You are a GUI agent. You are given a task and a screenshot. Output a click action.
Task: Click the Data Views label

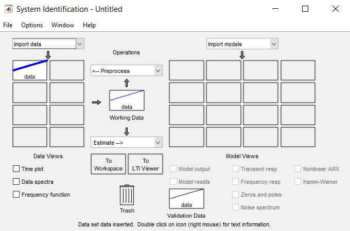tap(48, 156)
